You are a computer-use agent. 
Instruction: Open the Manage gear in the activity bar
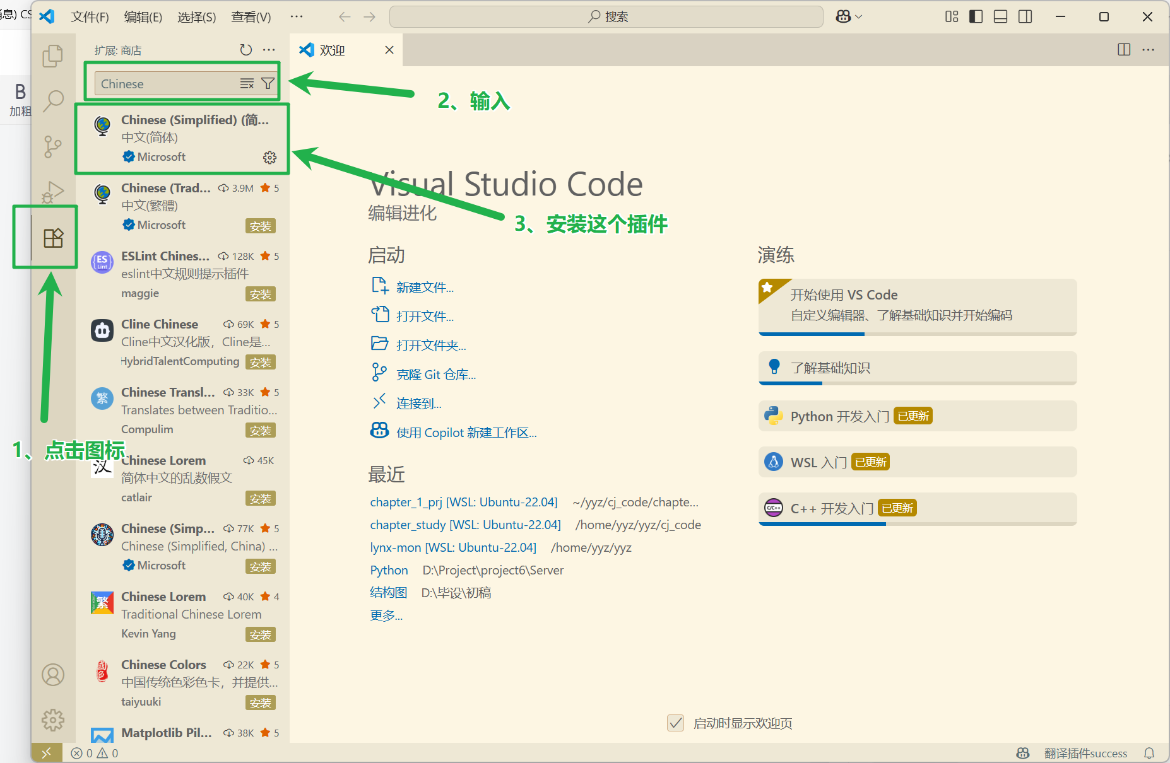53,720
